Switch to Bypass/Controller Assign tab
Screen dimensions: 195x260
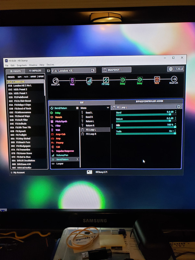pos(149,101)
